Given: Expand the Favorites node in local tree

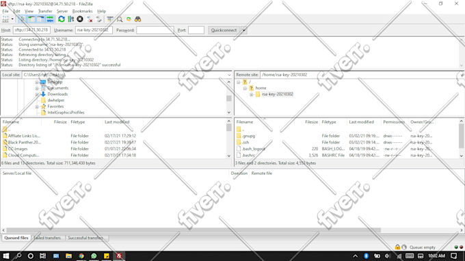Looking at the screenshot, I should [x=37, y=107].
